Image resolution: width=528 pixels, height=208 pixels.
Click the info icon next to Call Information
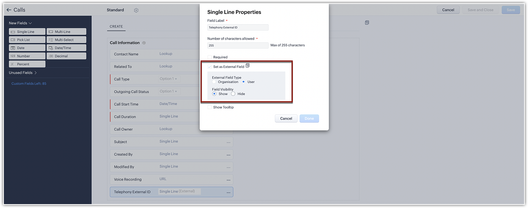point(144,43)
